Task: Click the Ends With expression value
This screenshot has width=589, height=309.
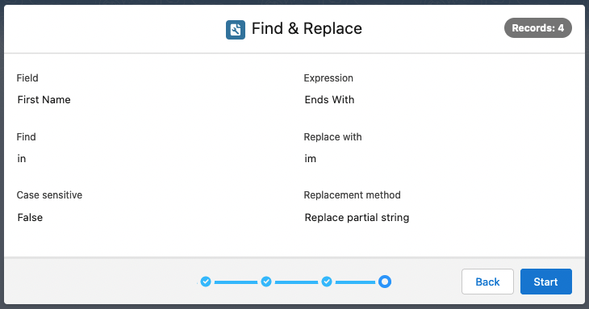Action: (329, 100)
